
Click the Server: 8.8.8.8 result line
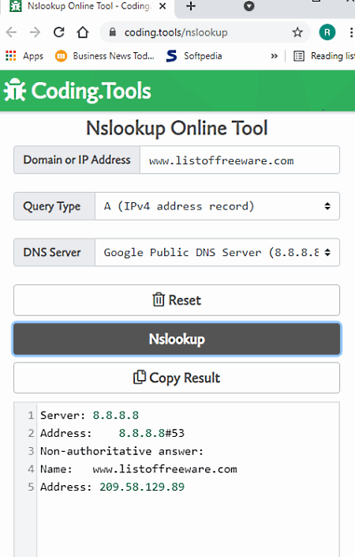pyautogui.click(x=89, y=416)
